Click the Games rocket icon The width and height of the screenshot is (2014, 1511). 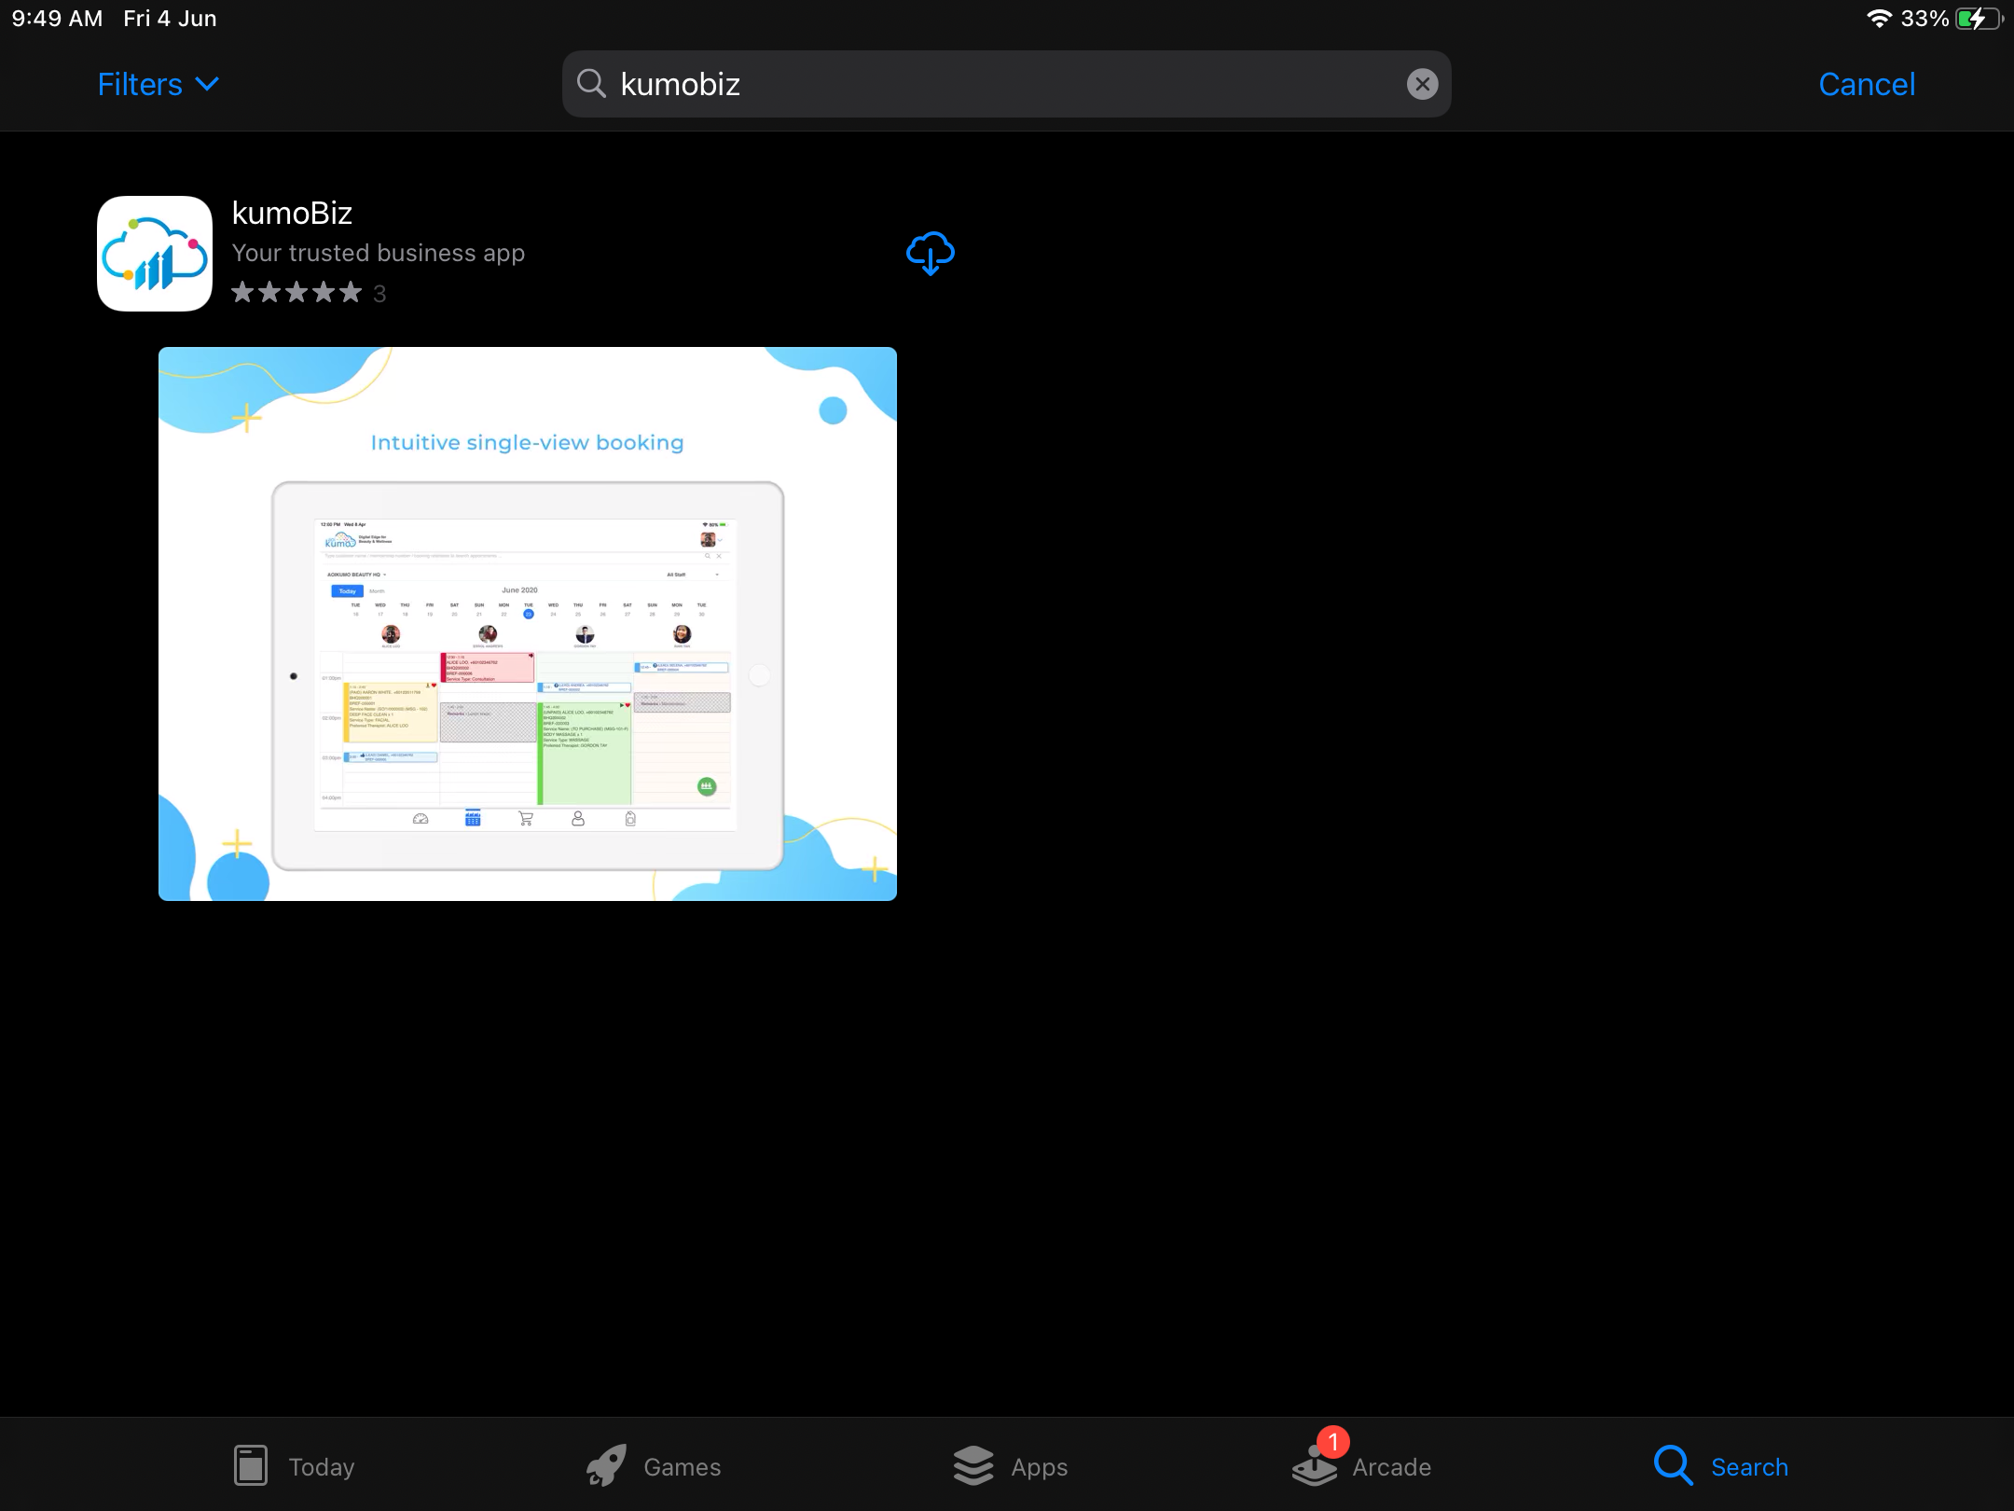606,1466
